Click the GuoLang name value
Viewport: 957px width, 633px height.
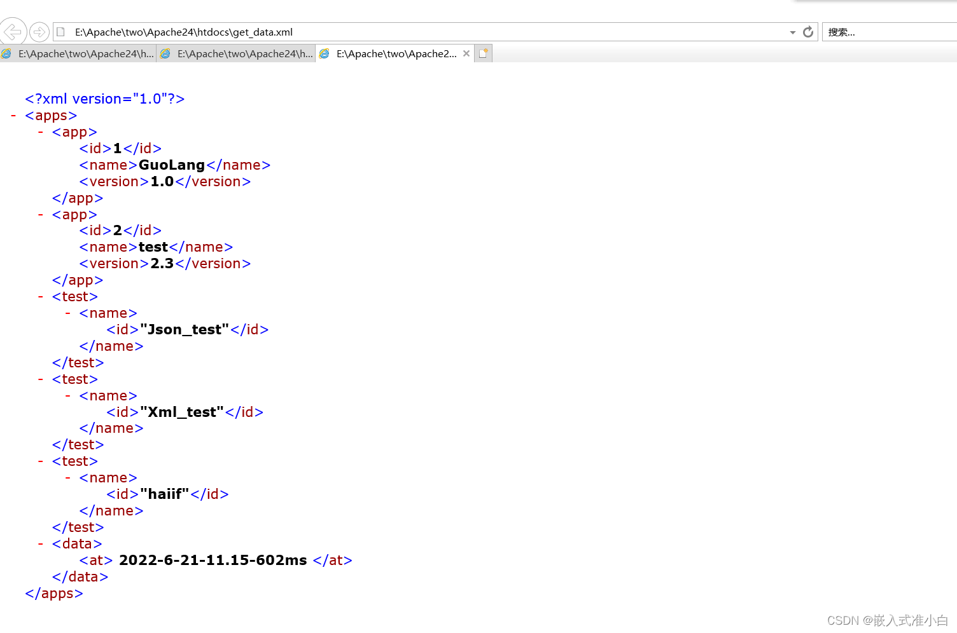tap(172, 165)
